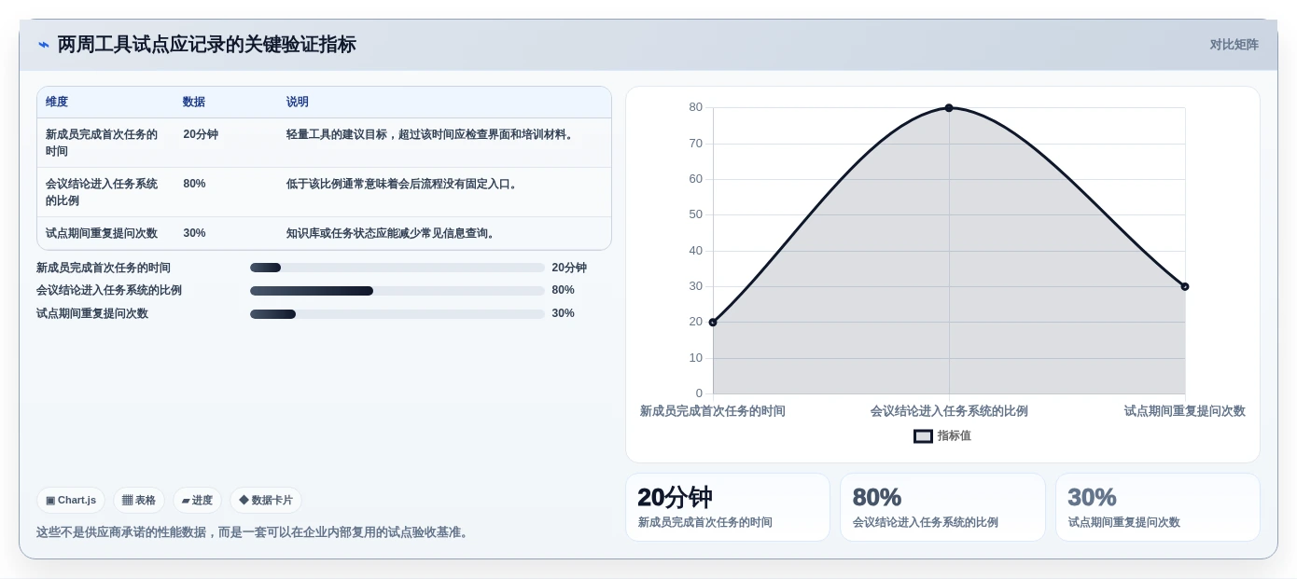
Task: Click x-axis label 会议结论进入任务系统的比例
Action: tap(949, 411)
